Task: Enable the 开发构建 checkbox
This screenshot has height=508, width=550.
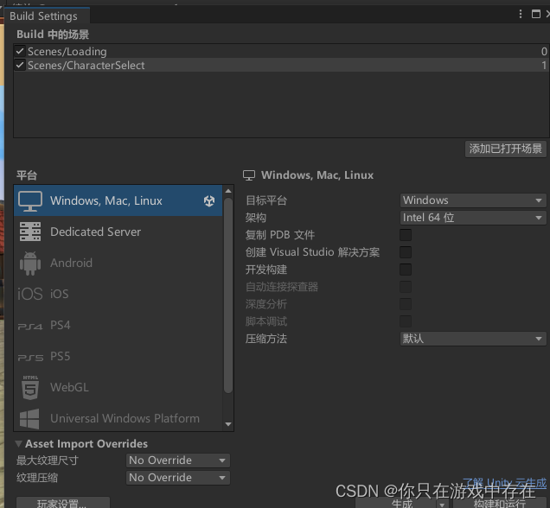Action: pyautogui.click(x=406, y=270)
